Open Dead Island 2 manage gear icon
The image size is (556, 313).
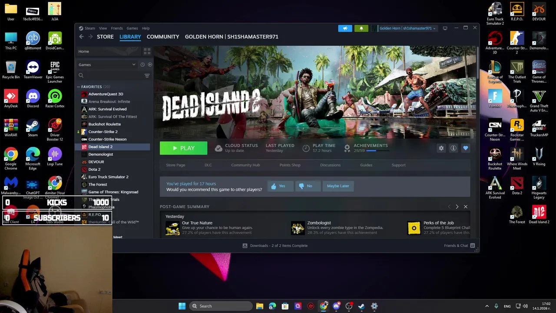pyautogui.click(x=441, y=148)
